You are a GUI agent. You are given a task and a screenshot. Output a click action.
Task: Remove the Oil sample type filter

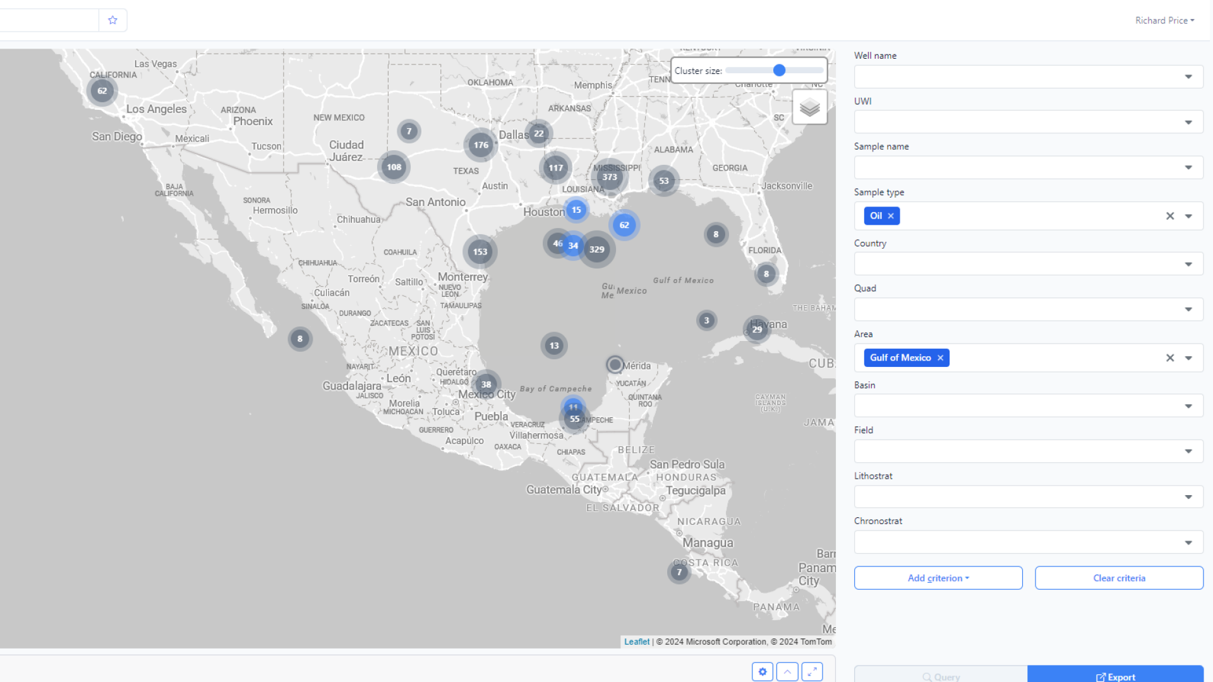point(891,216)
